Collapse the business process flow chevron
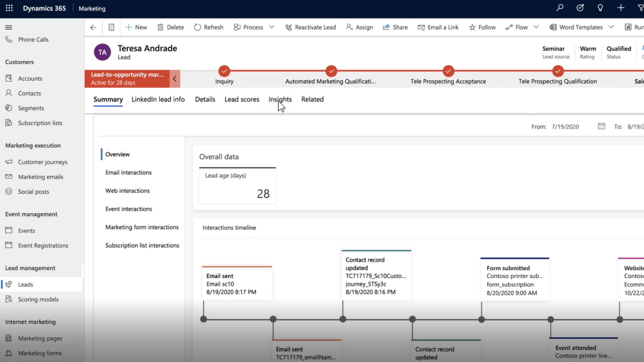This screenshot has width=644, height=362. [x=175, y=79]
